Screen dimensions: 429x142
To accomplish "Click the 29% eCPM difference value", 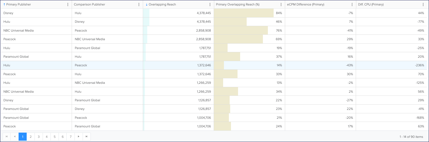I will (x=350, y=39).
